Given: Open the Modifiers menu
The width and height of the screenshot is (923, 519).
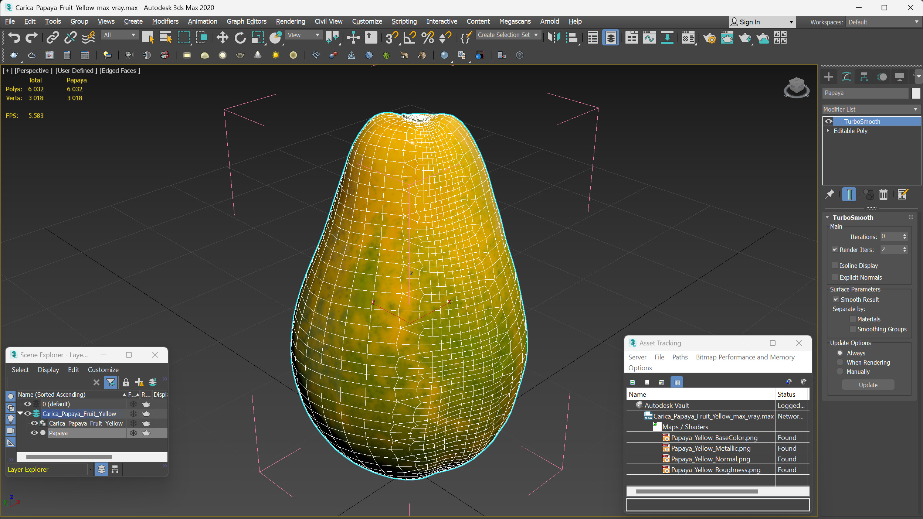Looking at the screenshot, I should 165,21.
